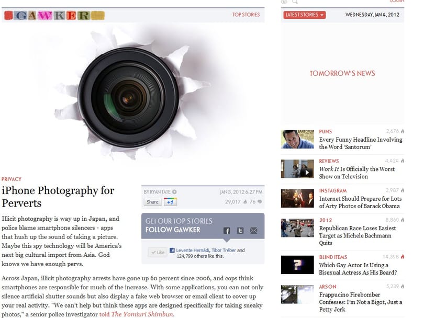Click the Barack Obama story thumbnail
The height and width of the screenshot is (318, 424).
click(297, 198)
